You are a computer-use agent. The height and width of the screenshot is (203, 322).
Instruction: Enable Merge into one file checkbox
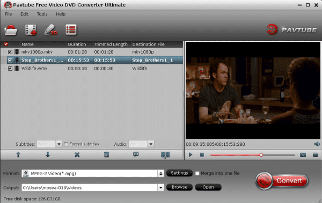tap(197, 174)
